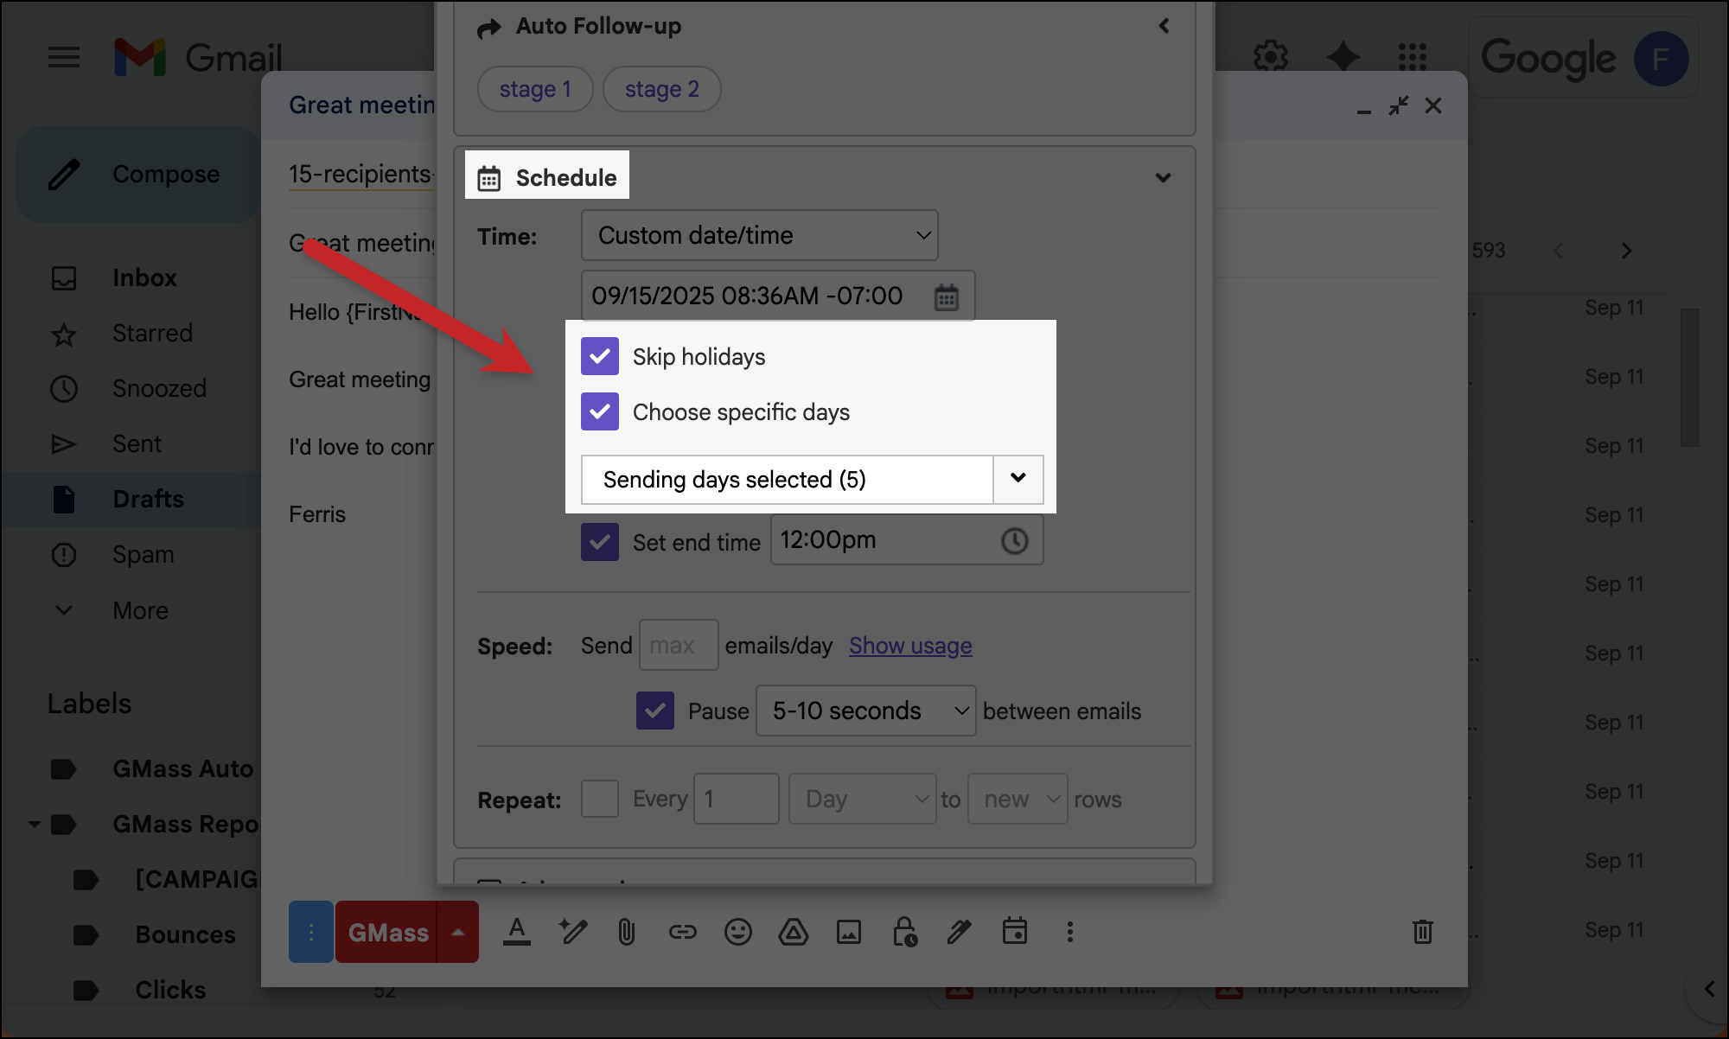
Task: Expand the Sending days selected dropdown
Action: [x=1018, y=479]
